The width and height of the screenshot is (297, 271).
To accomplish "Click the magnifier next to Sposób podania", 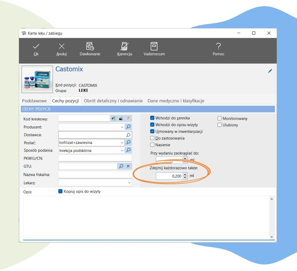I will [128, 150].
